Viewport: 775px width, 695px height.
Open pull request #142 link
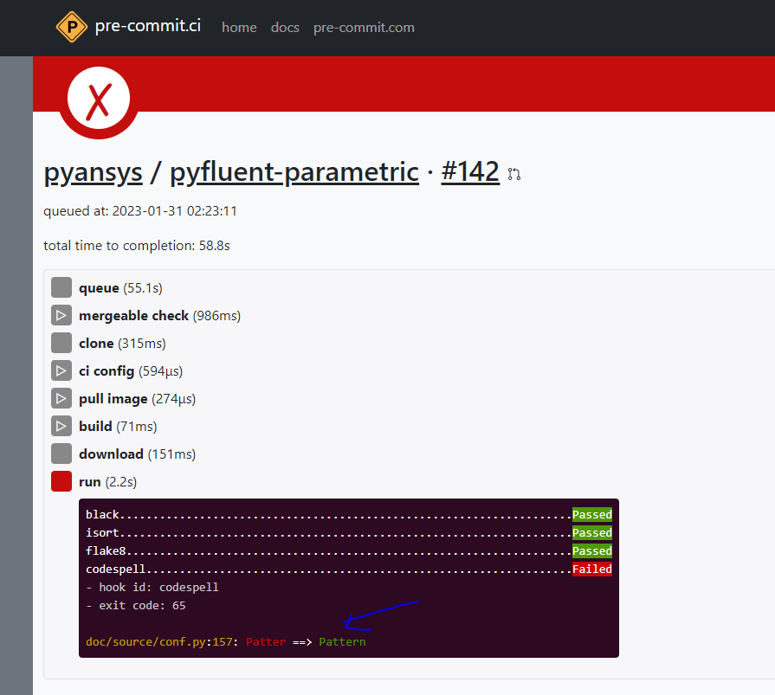(470, 171)
